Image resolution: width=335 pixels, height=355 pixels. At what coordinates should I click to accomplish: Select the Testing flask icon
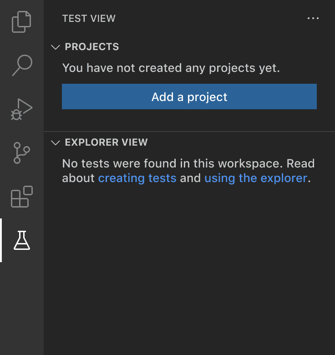click(21, 240)
